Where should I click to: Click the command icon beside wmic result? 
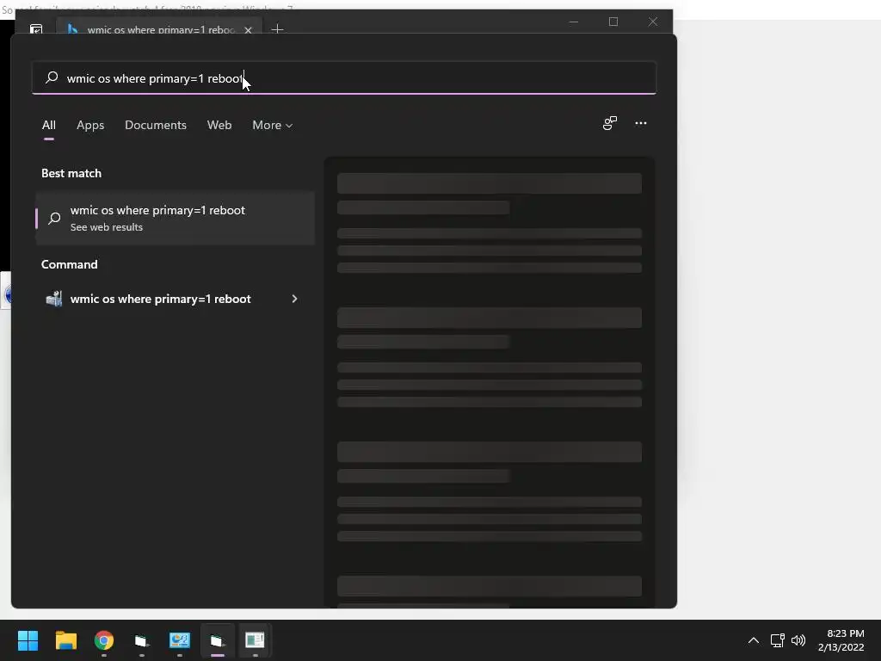[54, 299]
